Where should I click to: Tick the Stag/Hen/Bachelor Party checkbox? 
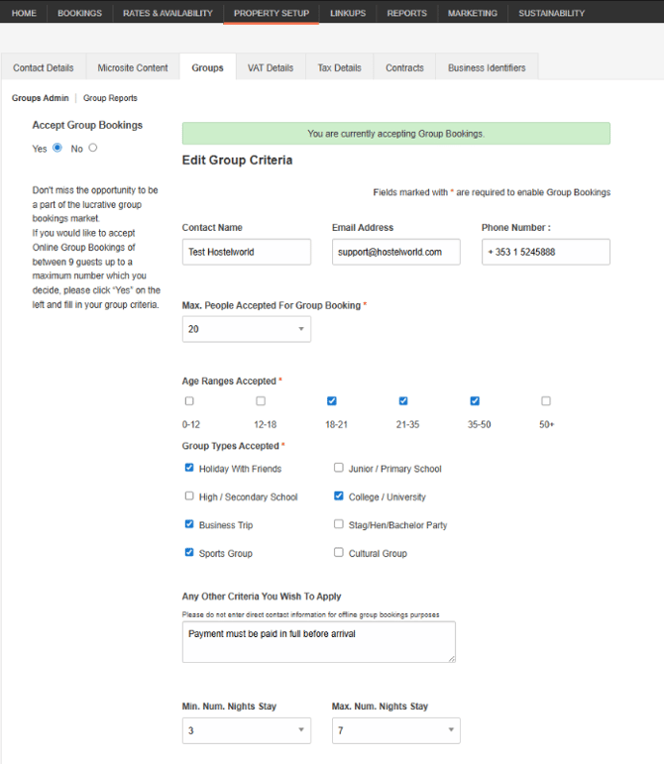point(339,524)
